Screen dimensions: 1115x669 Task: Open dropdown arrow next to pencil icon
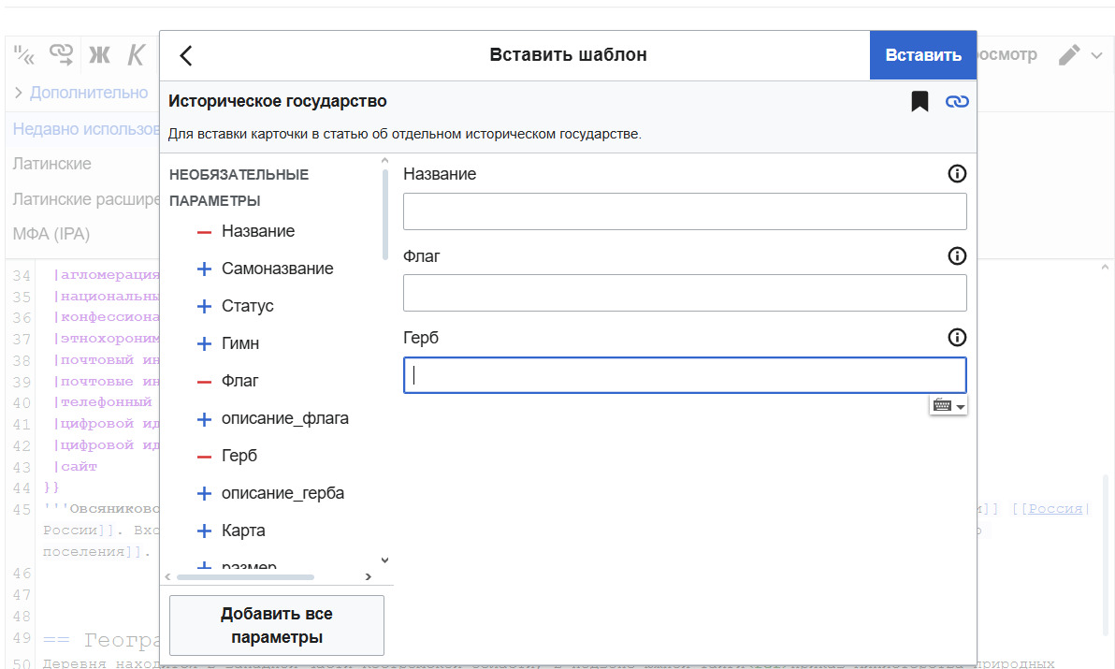tap(1096, 55)
